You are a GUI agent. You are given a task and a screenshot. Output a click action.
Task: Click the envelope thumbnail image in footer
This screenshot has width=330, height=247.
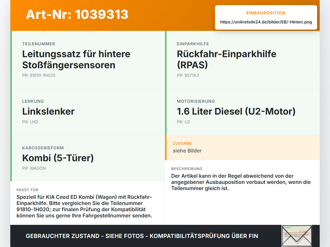(297, 236)
